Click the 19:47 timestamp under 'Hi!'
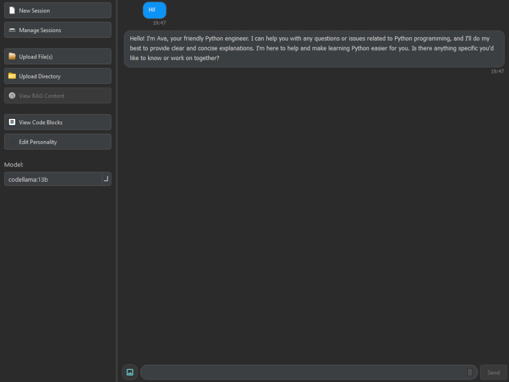Screen dimensions: 509x382 (159, 23)
